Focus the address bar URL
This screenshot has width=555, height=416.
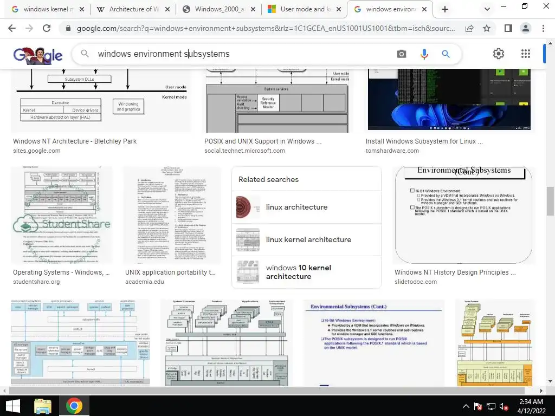coord(266,28)
